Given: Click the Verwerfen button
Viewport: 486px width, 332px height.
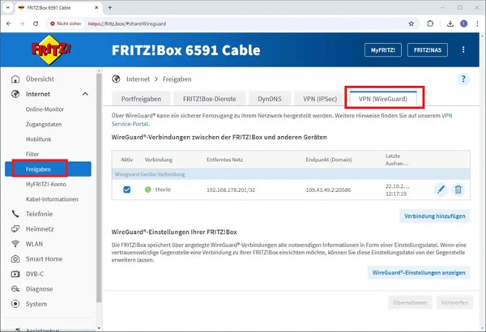Looking at the screenshot, I should click(454, 302).
